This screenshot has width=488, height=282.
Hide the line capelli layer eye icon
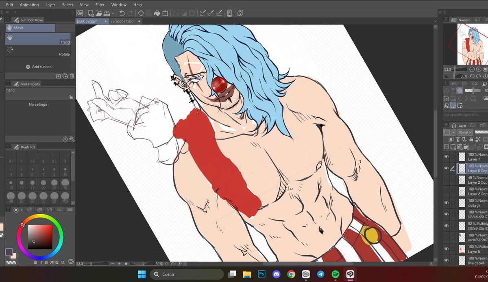(447, 260)
